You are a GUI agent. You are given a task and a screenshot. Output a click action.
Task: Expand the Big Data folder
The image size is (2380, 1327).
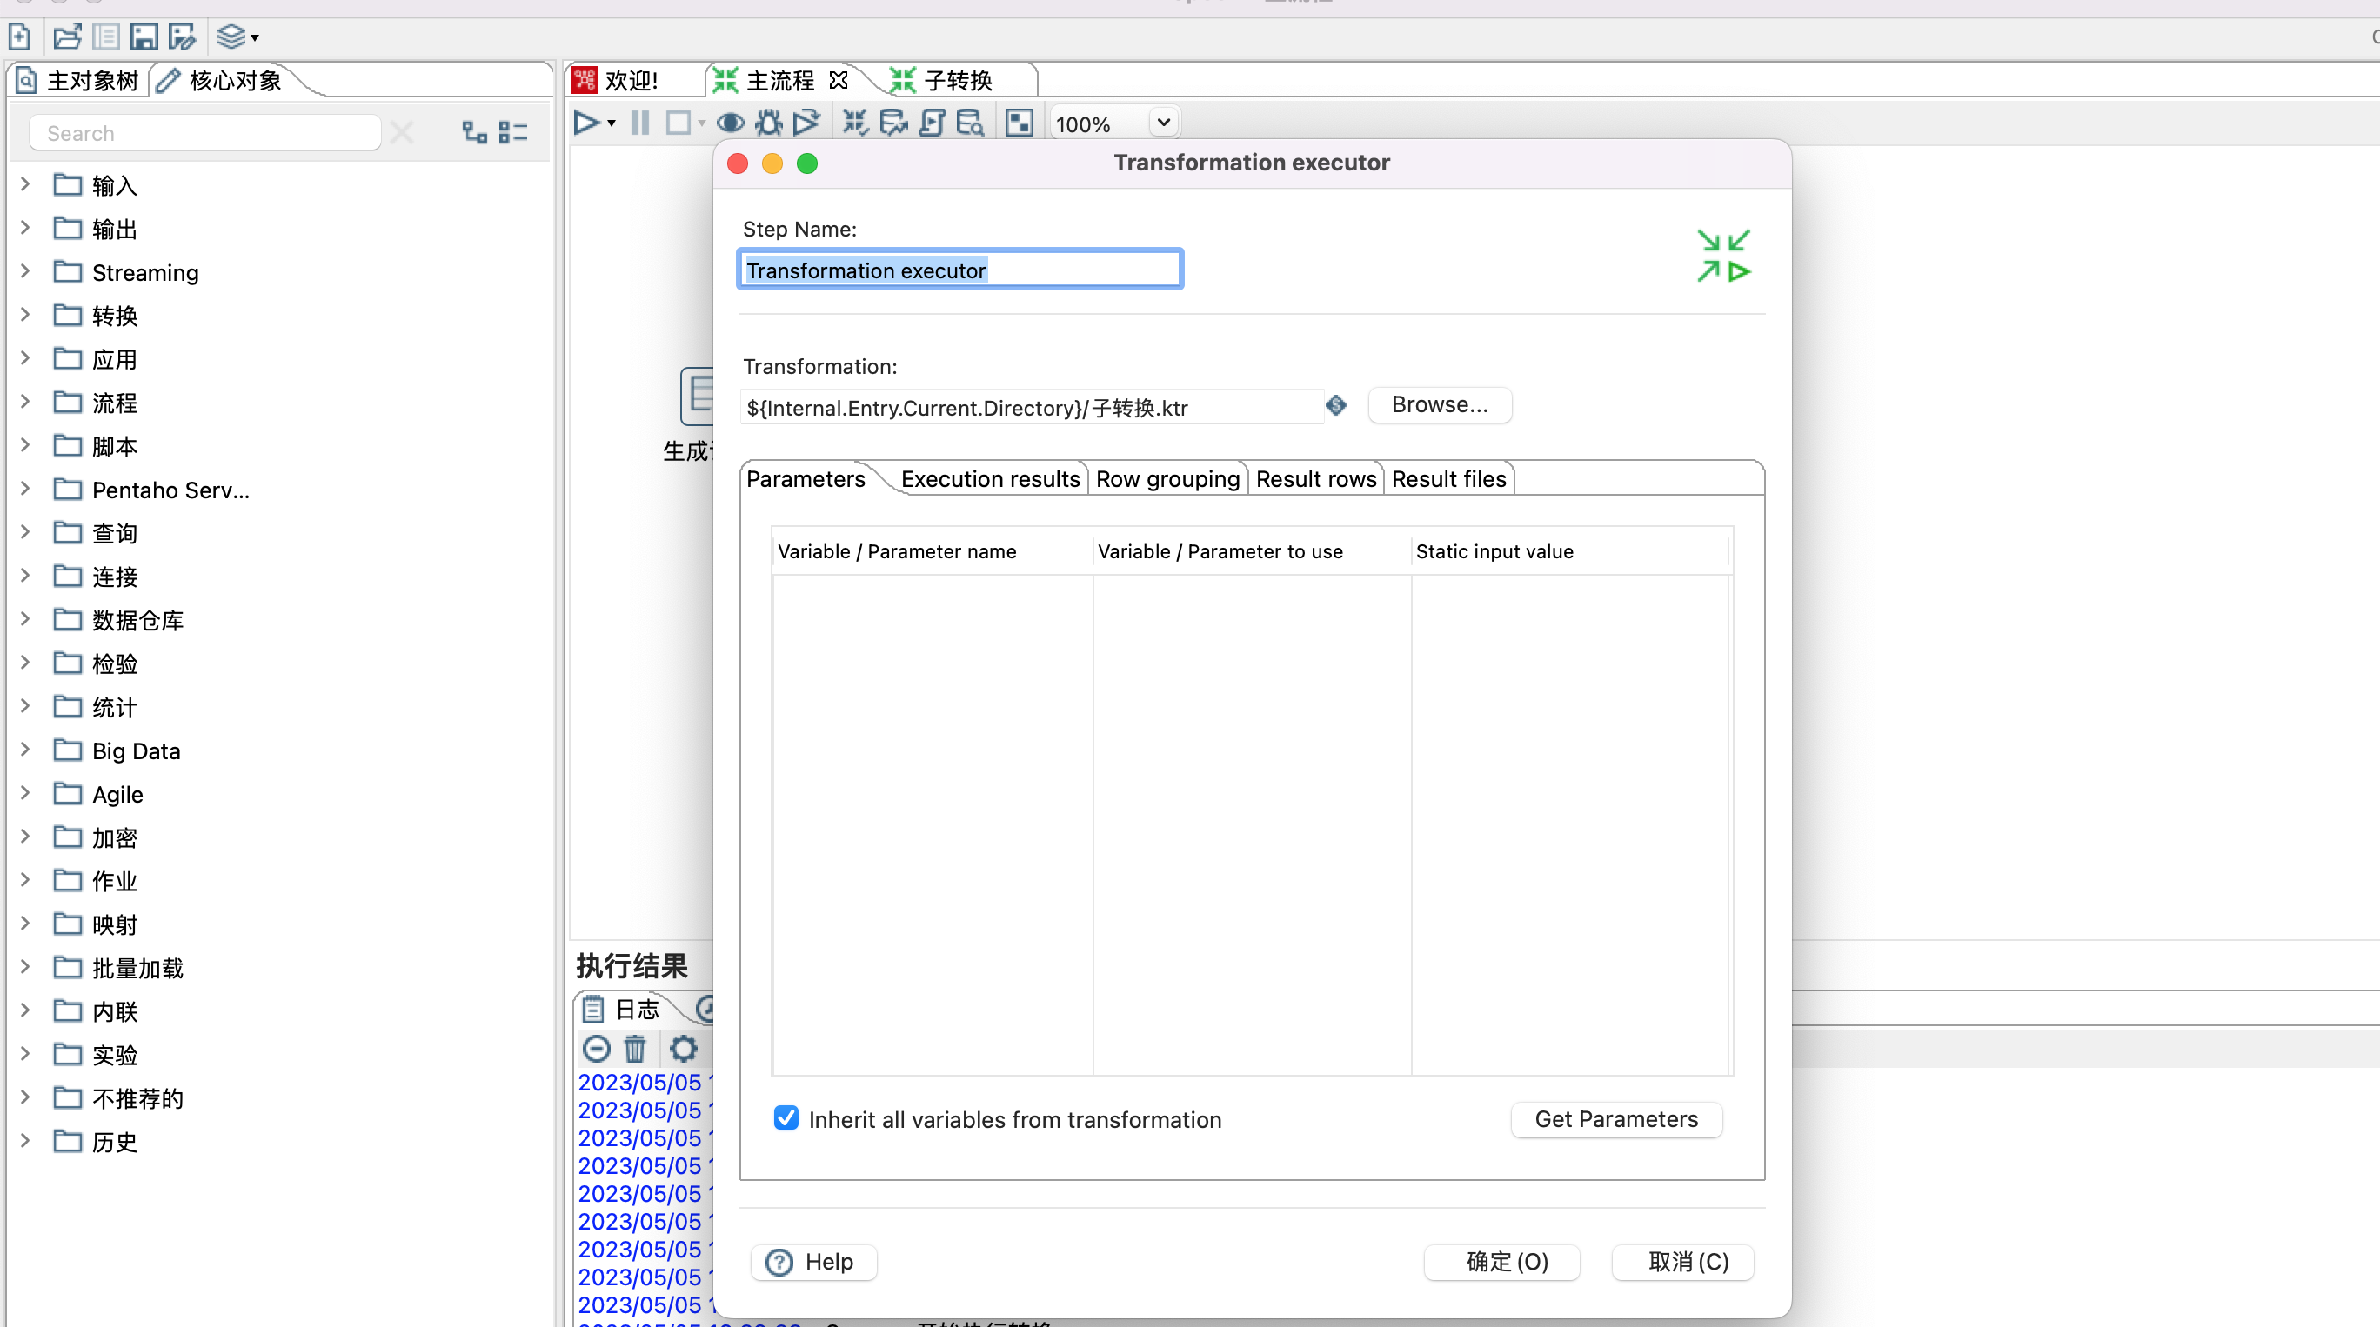point(25,750)
